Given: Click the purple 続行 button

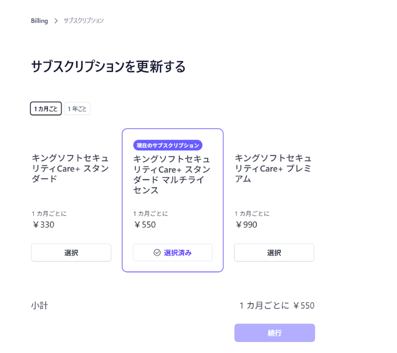Looking at the screenshot, I should tap(275, 333).
